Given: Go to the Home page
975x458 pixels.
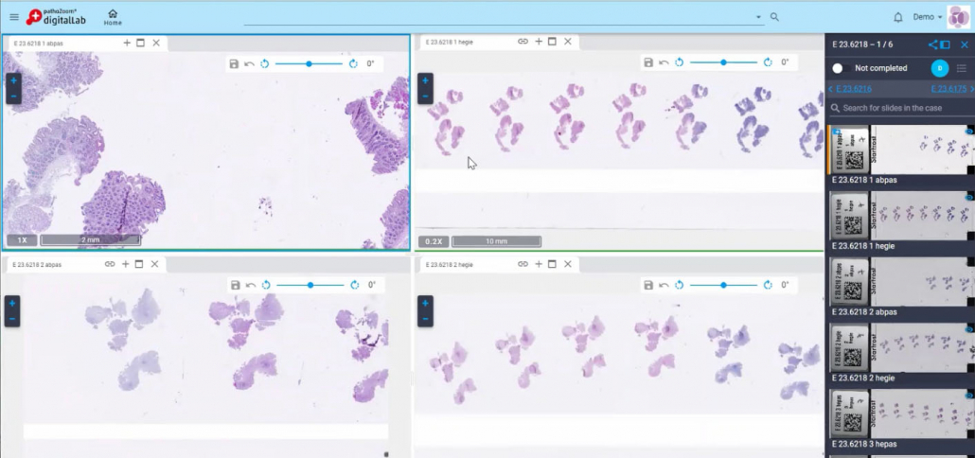Looking at the screenshot, I should 113,17.
